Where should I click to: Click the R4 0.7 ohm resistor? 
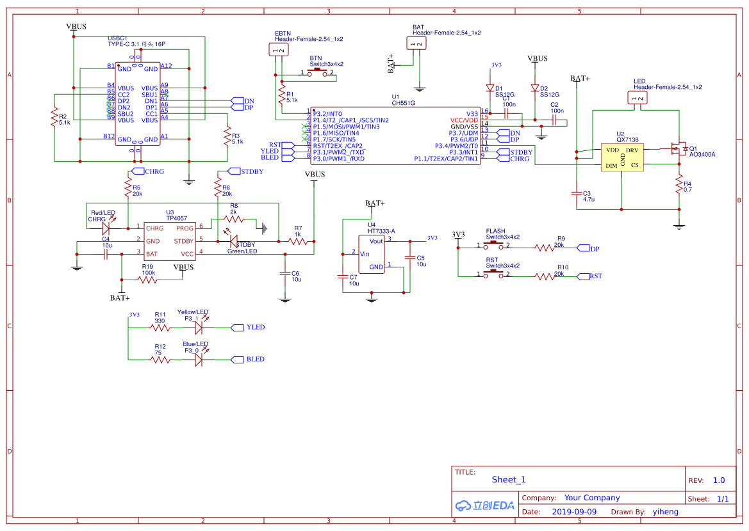click(x=679, y=186)
